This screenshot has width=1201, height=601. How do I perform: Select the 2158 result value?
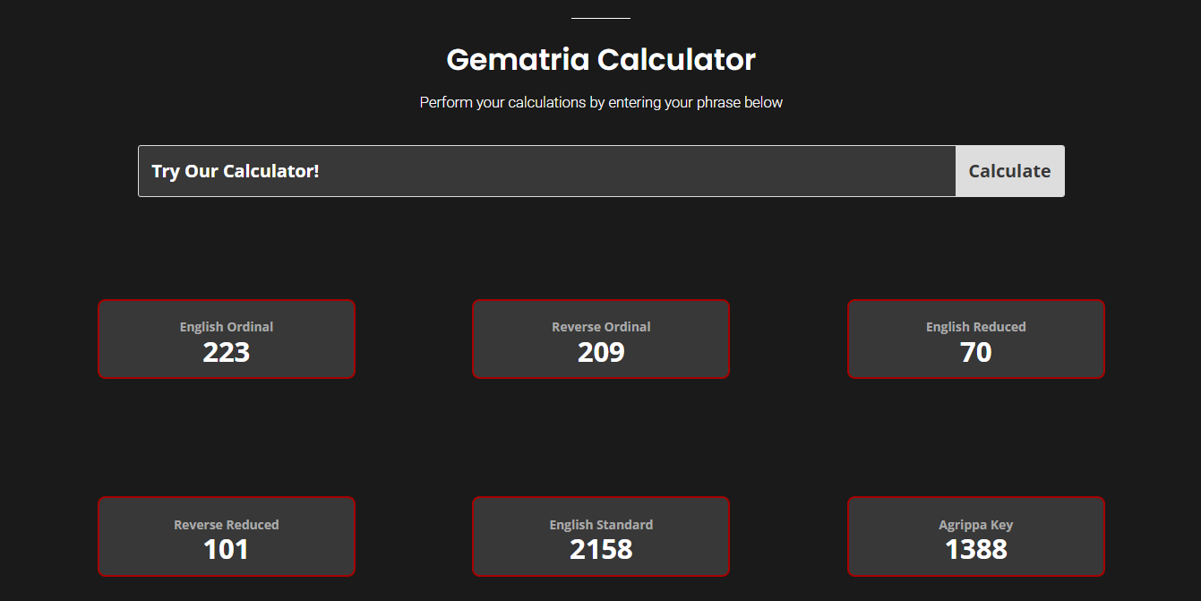[x=601, y=549]
